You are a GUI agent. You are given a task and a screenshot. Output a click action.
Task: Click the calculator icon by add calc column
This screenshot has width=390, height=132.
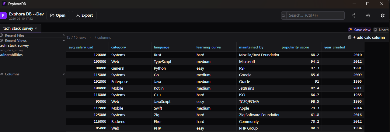click(350, 38)
